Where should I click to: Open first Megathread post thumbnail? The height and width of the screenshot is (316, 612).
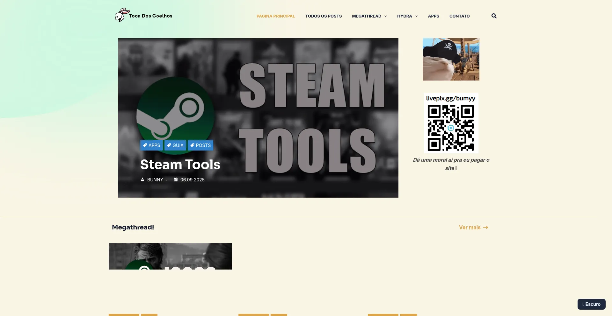click(x=170, y=256)
